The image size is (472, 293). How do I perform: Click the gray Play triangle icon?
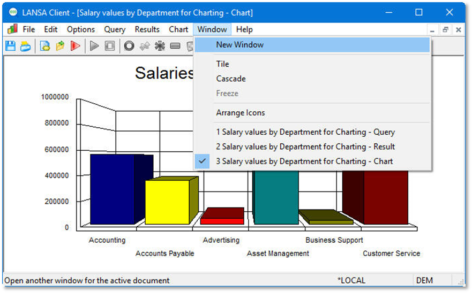click(x=94, y=46)
